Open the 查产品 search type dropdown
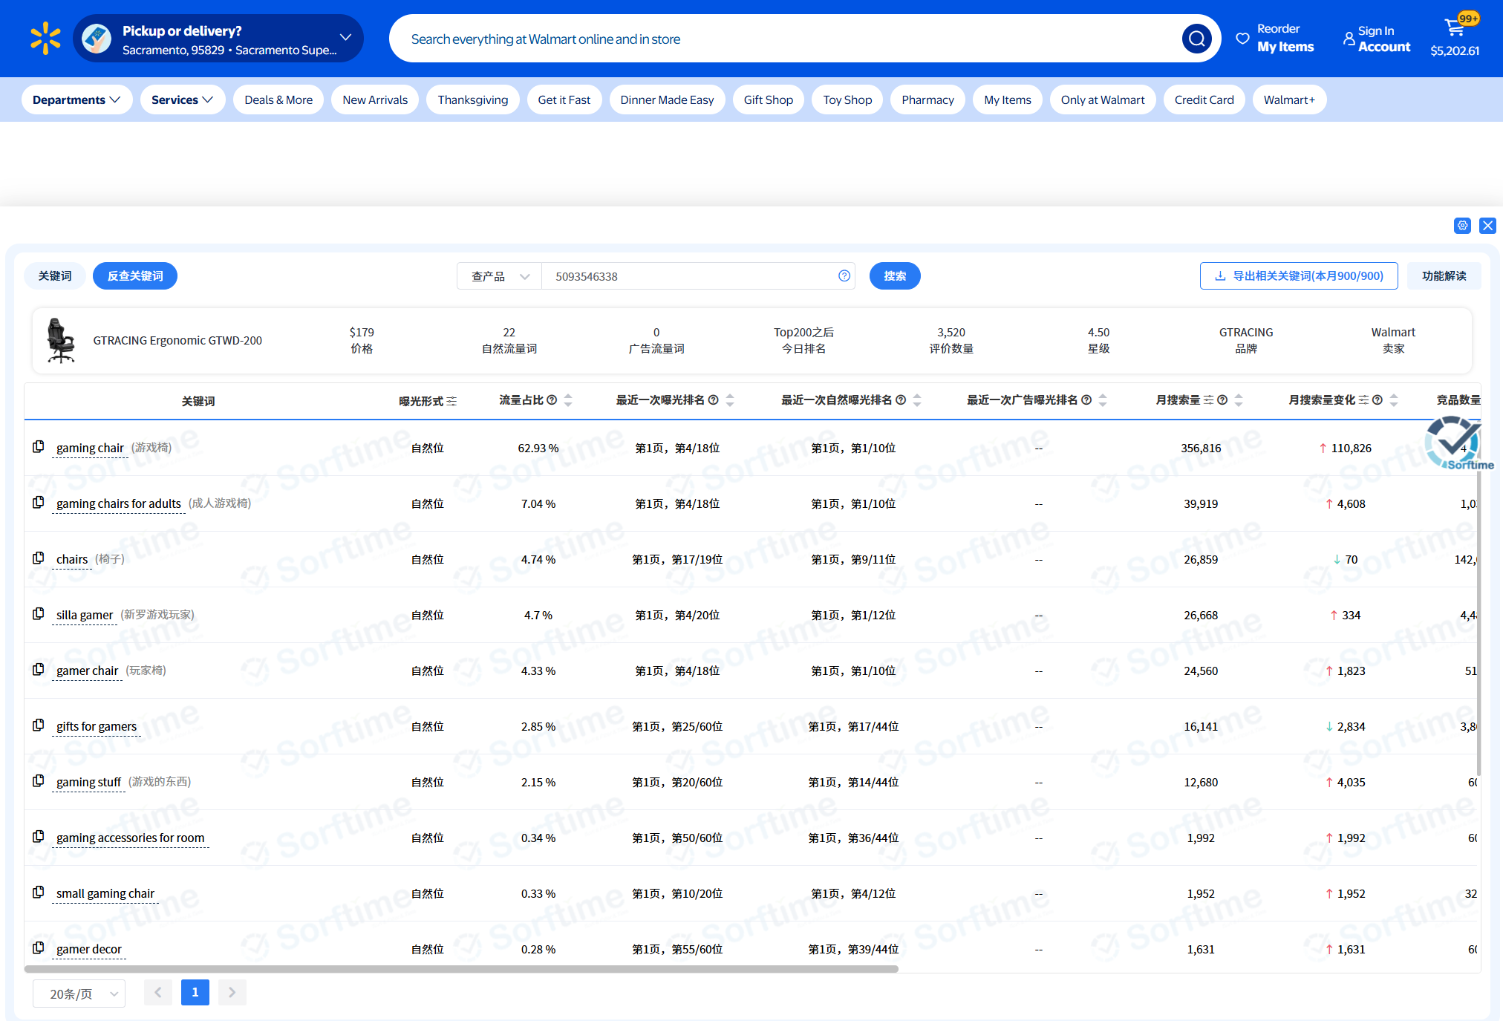The width and height of the screenshot is (1503, 1021). [x=500, y=276]
